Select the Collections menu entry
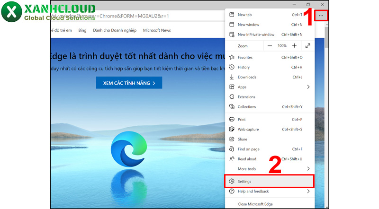 click(270, 107)
